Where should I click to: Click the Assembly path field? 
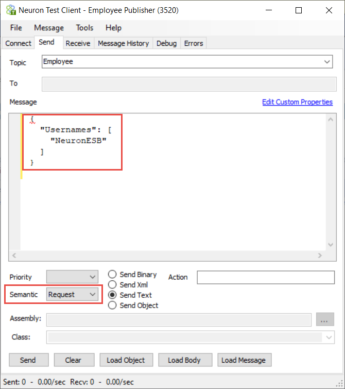179,320
